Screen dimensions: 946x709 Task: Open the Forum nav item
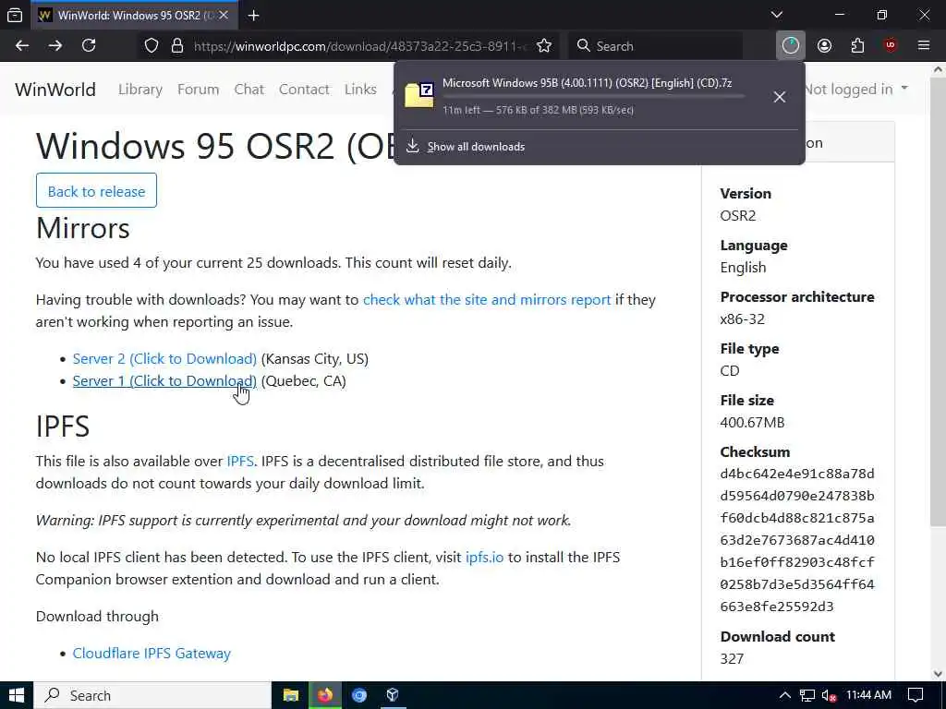(198, 90)
